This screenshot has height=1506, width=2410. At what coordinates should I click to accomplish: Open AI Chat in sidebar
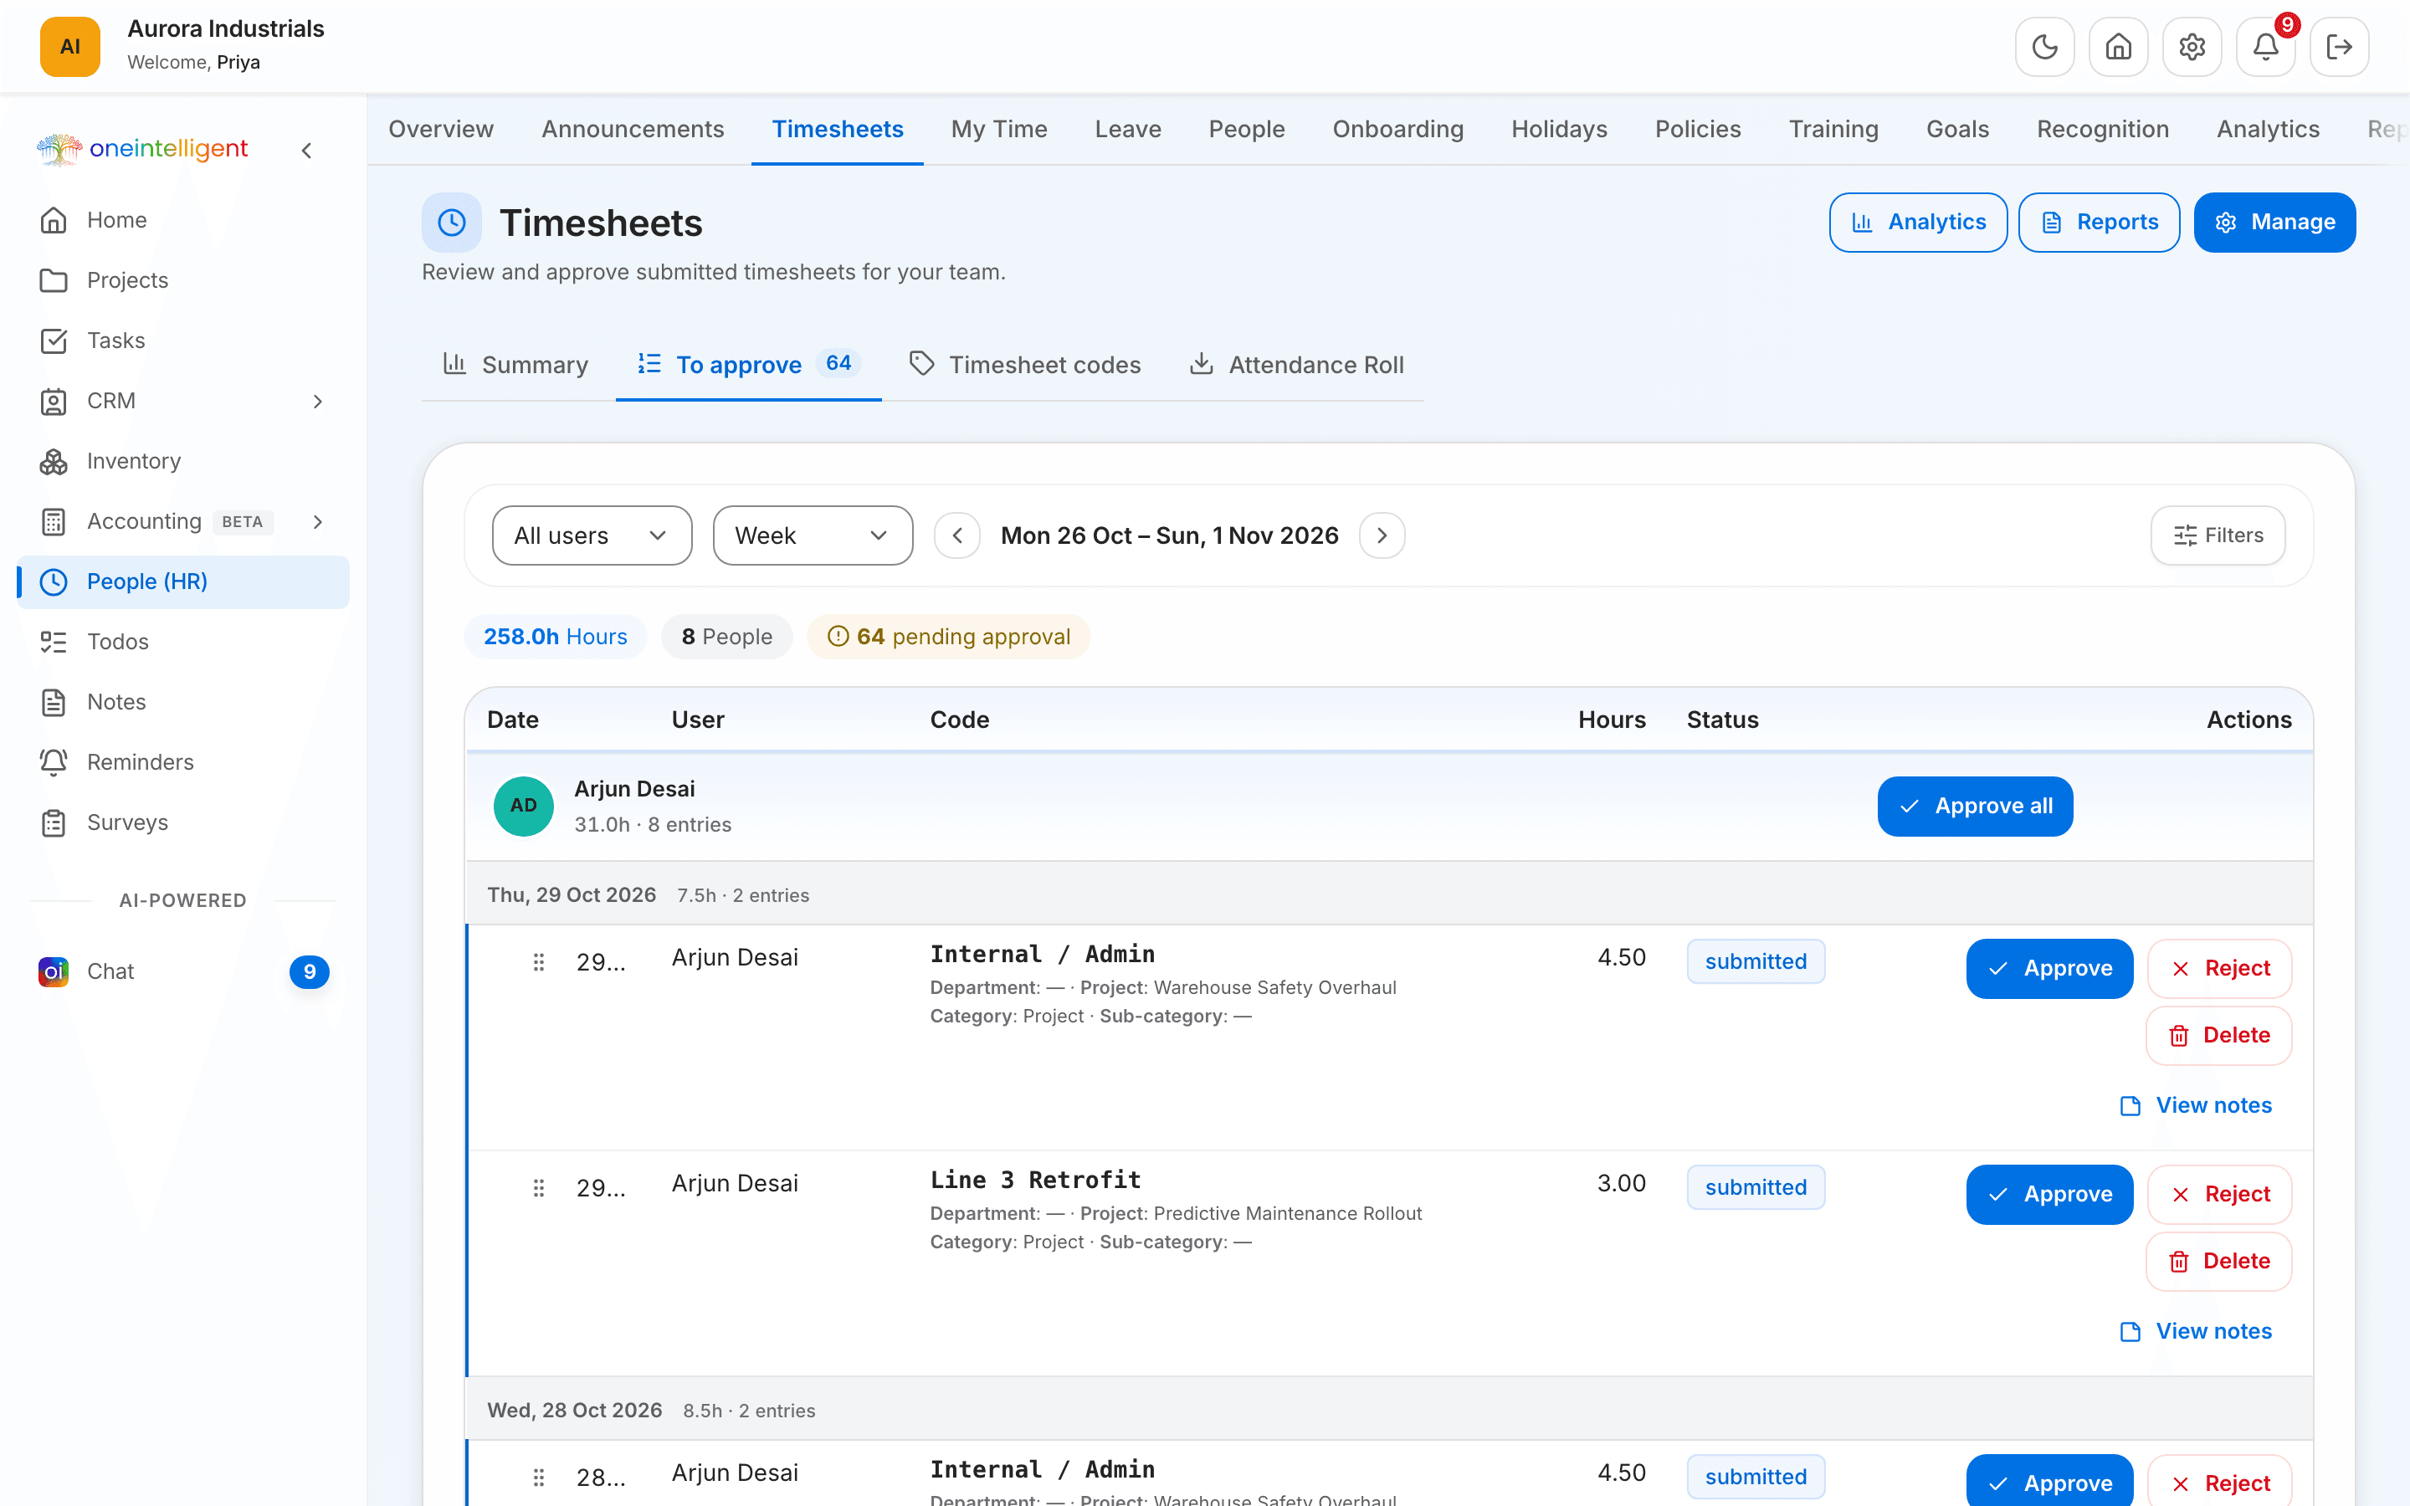(x=184, y=971)
